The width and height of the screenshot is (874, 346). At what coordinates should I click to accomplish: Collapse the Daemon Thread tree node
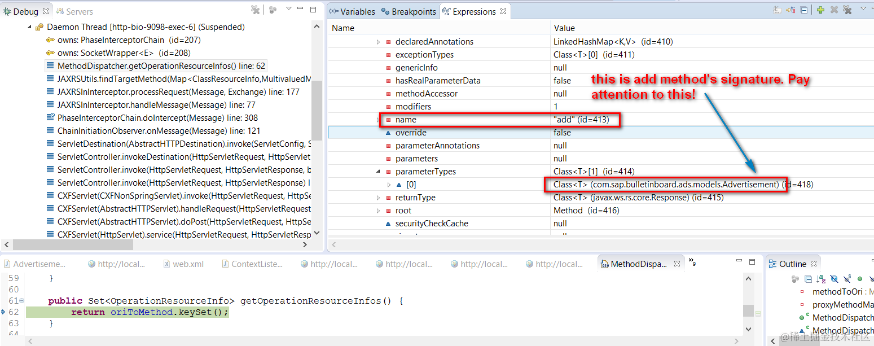click(29, 27)
